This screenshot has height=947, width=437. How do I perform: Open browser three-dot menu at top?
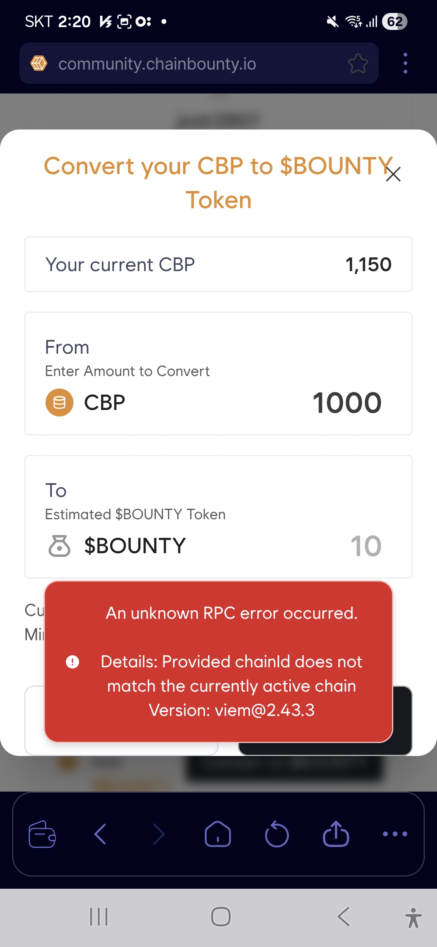405,64
